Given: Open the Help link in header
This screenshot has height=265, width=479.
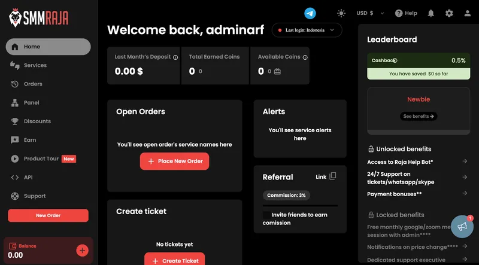Looking at the screenshot, I should pos(406,13).
